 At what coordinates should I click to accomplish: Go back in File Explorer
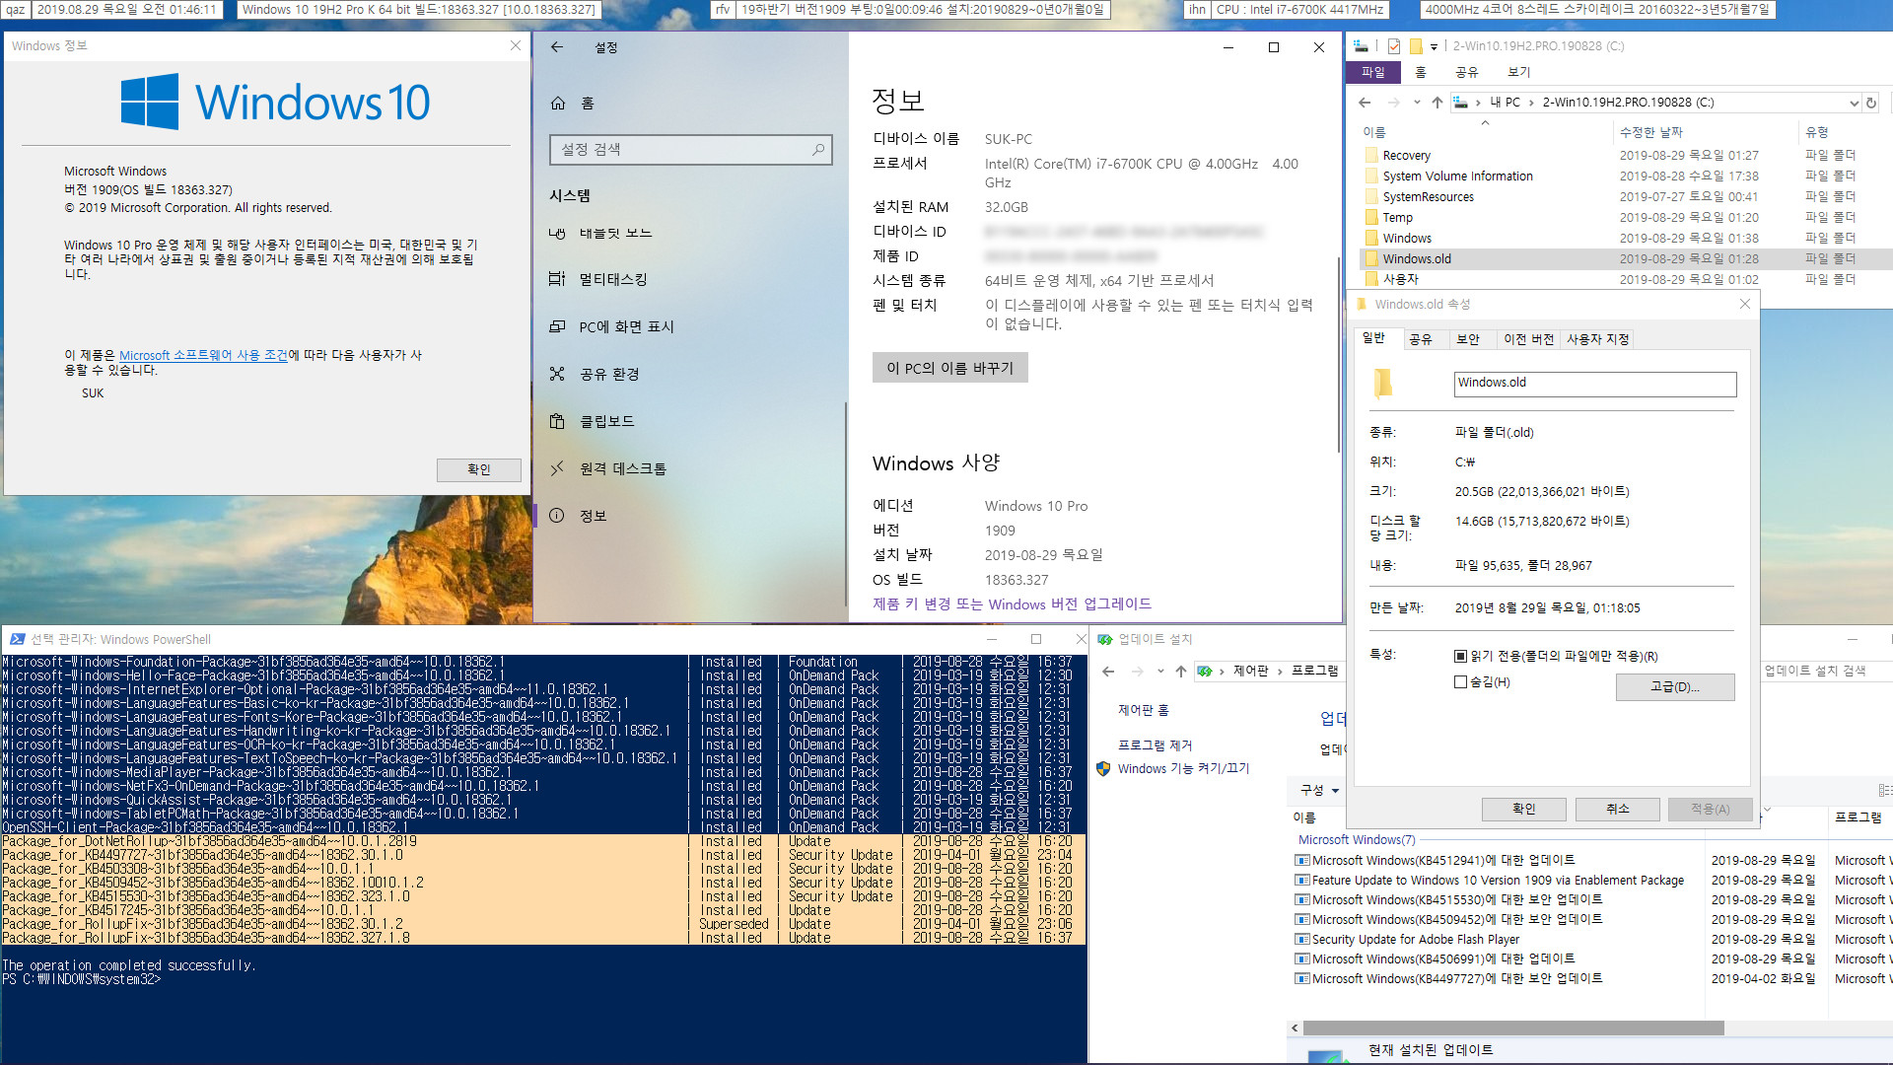[x=1365, y=103]
